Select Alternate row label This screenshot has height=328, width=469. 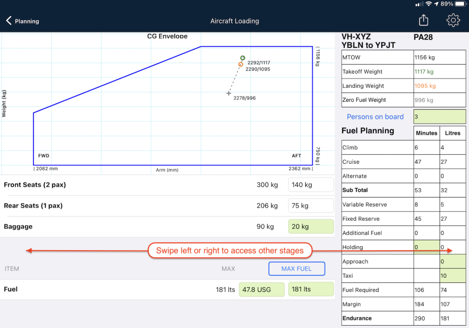355,176
